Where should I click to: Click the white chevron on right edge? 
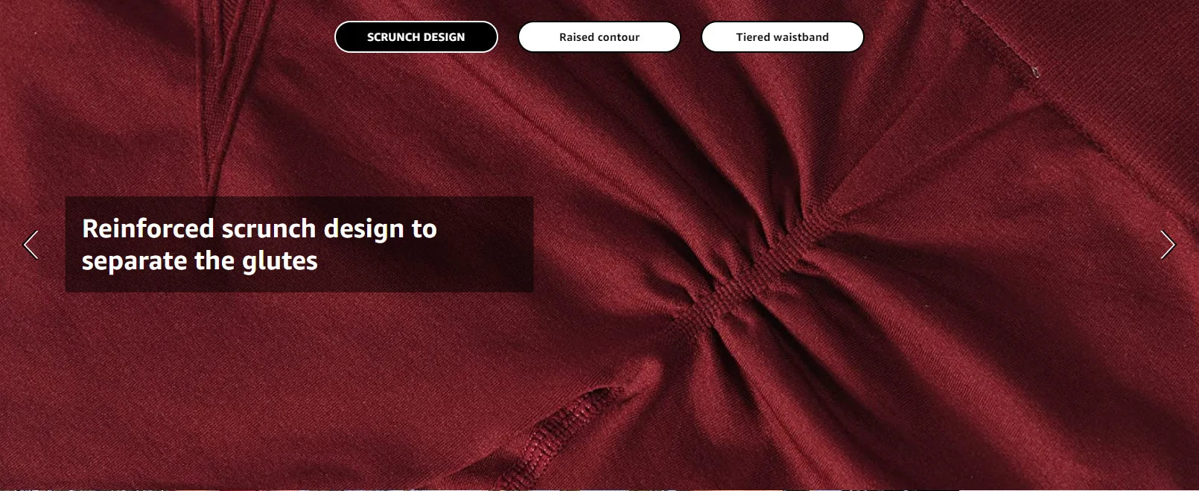tap(1168, 245)
